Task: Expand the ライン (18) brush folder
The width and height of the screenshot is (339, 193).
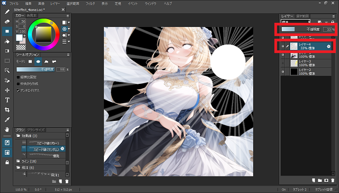Action: (x=18, y=161)
